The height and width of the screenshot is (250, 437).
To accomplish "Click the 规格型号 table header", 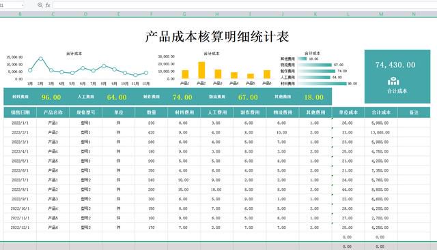I will click(86, 112).
